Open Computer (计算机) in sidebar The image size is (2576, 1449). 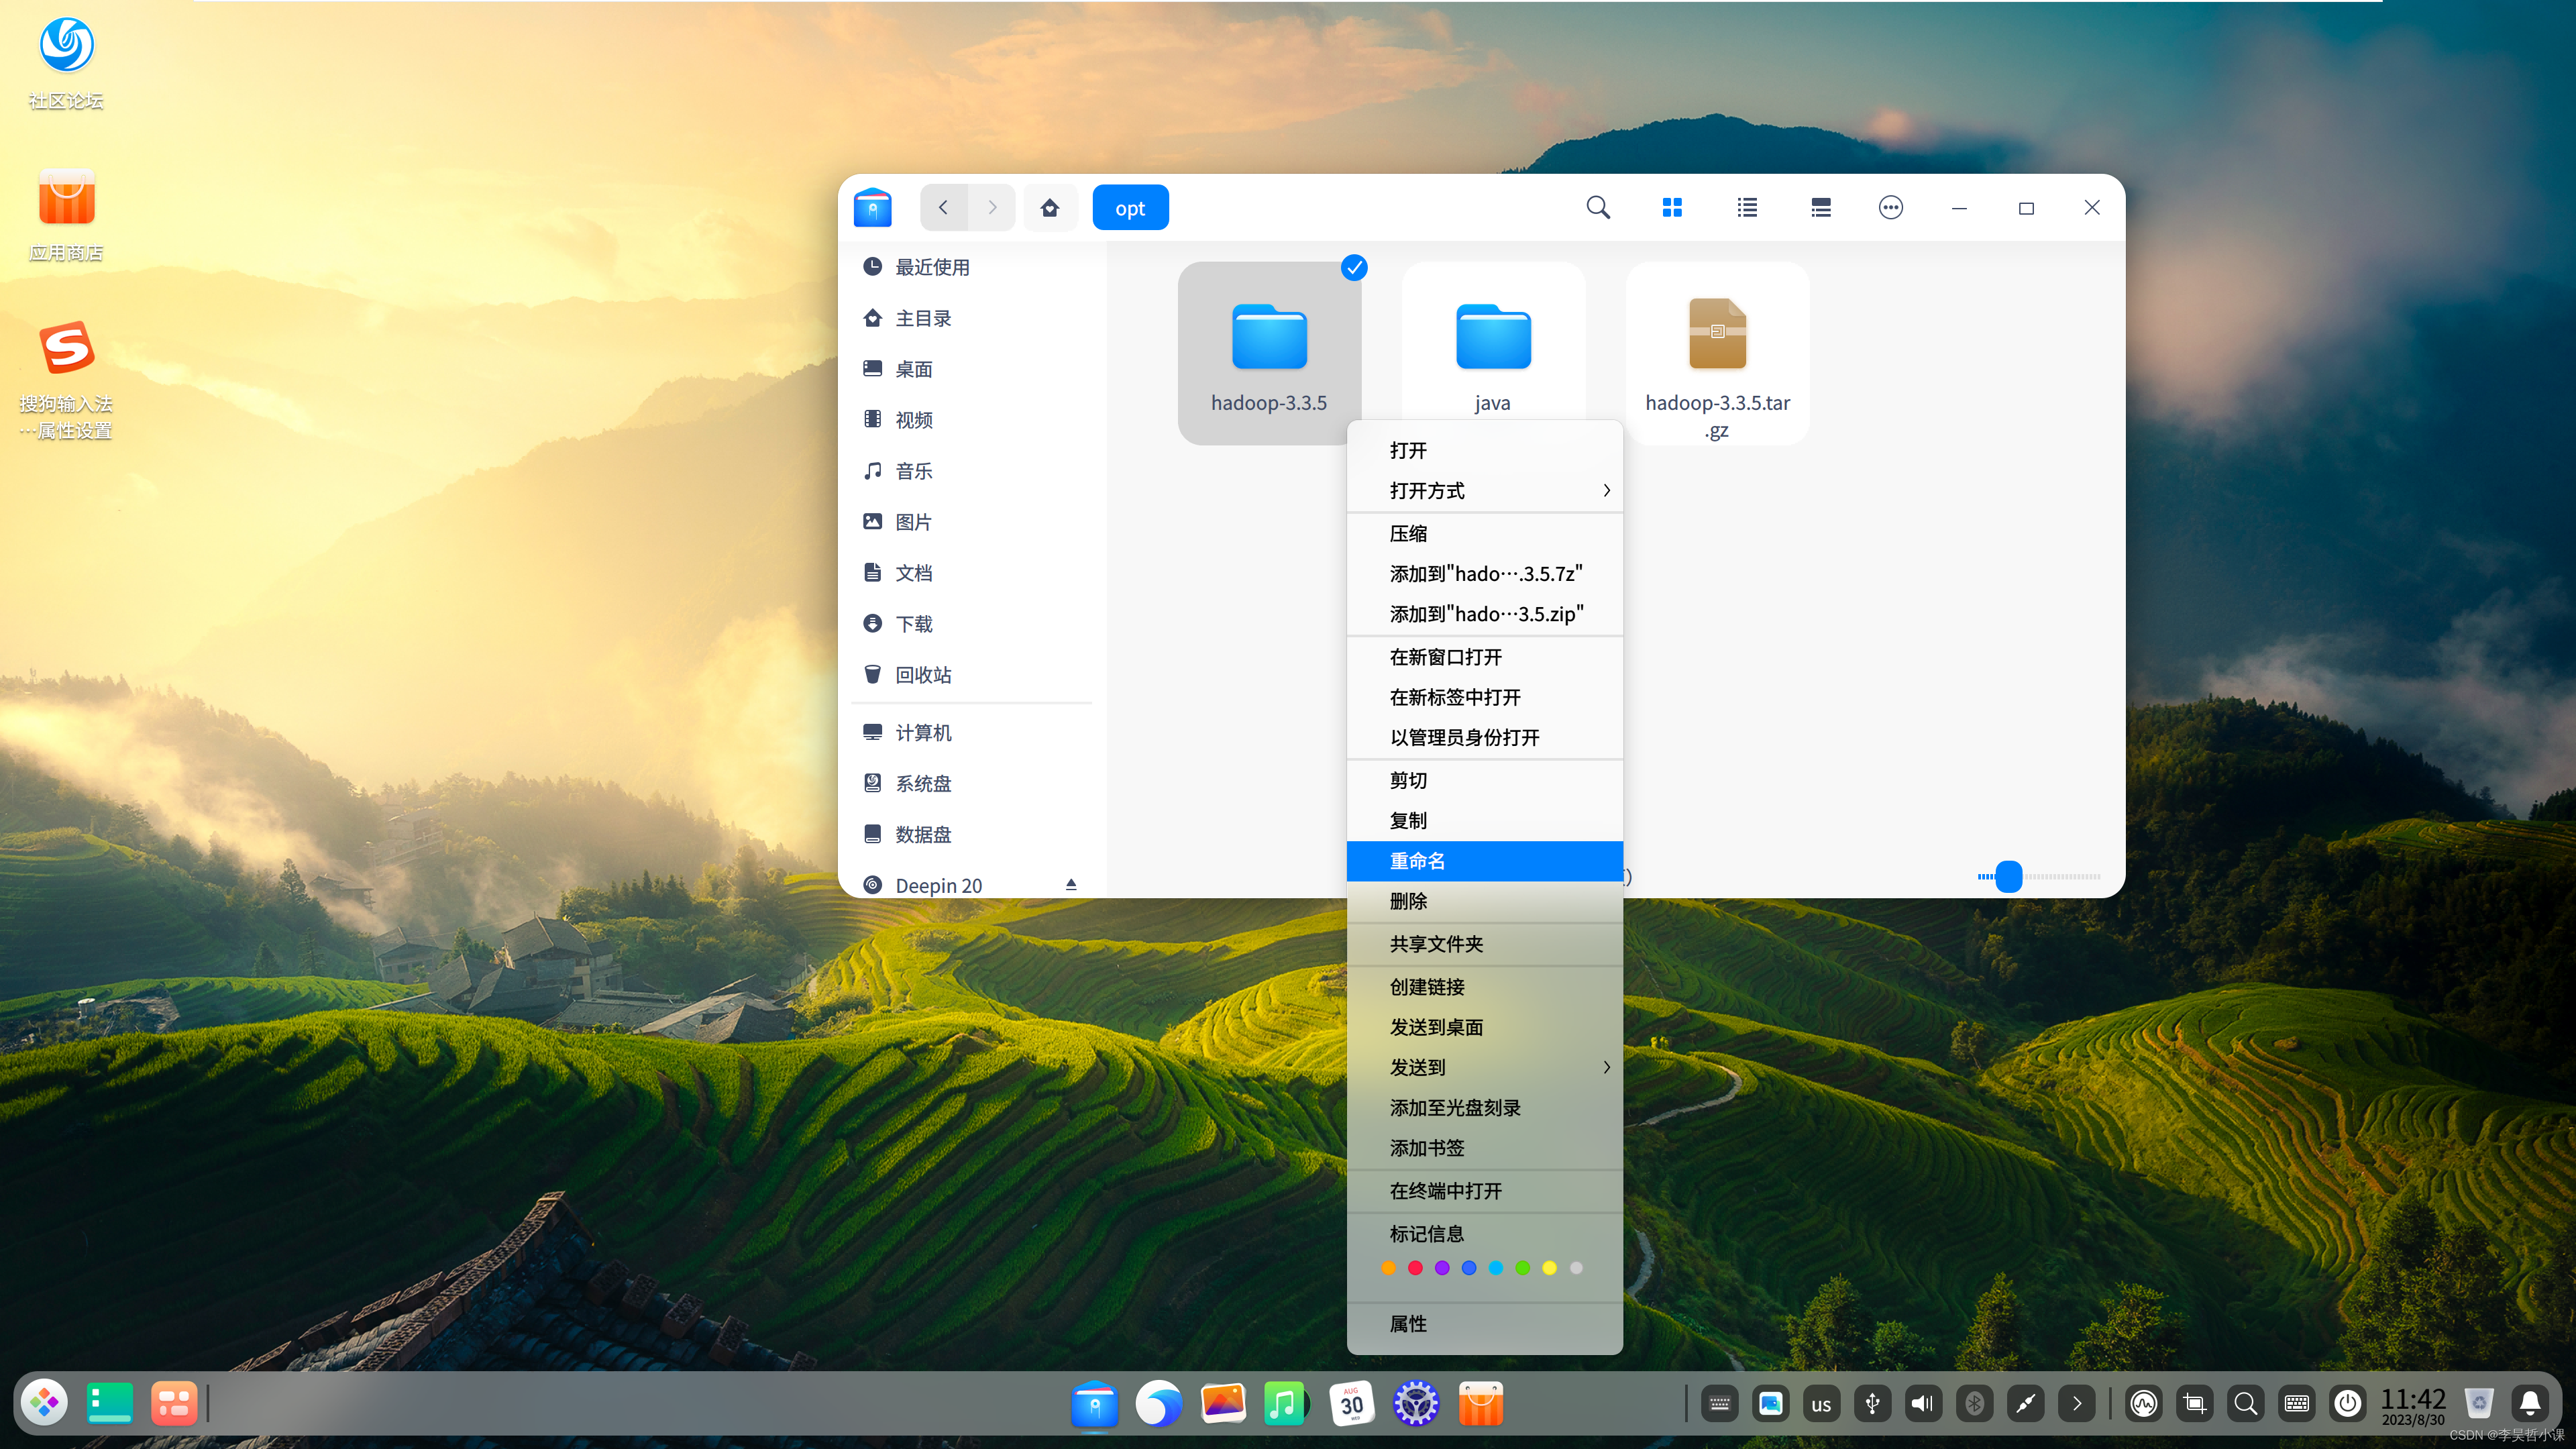click(x=971, y=733)
